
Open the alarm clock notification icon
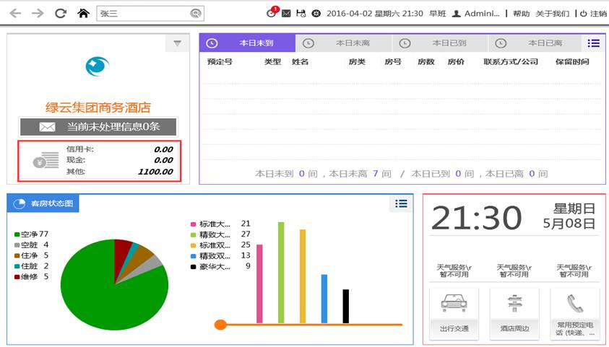click(272, 12)
